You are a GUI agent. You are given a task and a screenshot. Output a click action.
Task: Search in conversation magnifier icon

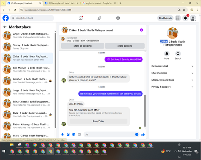point(178,54)
